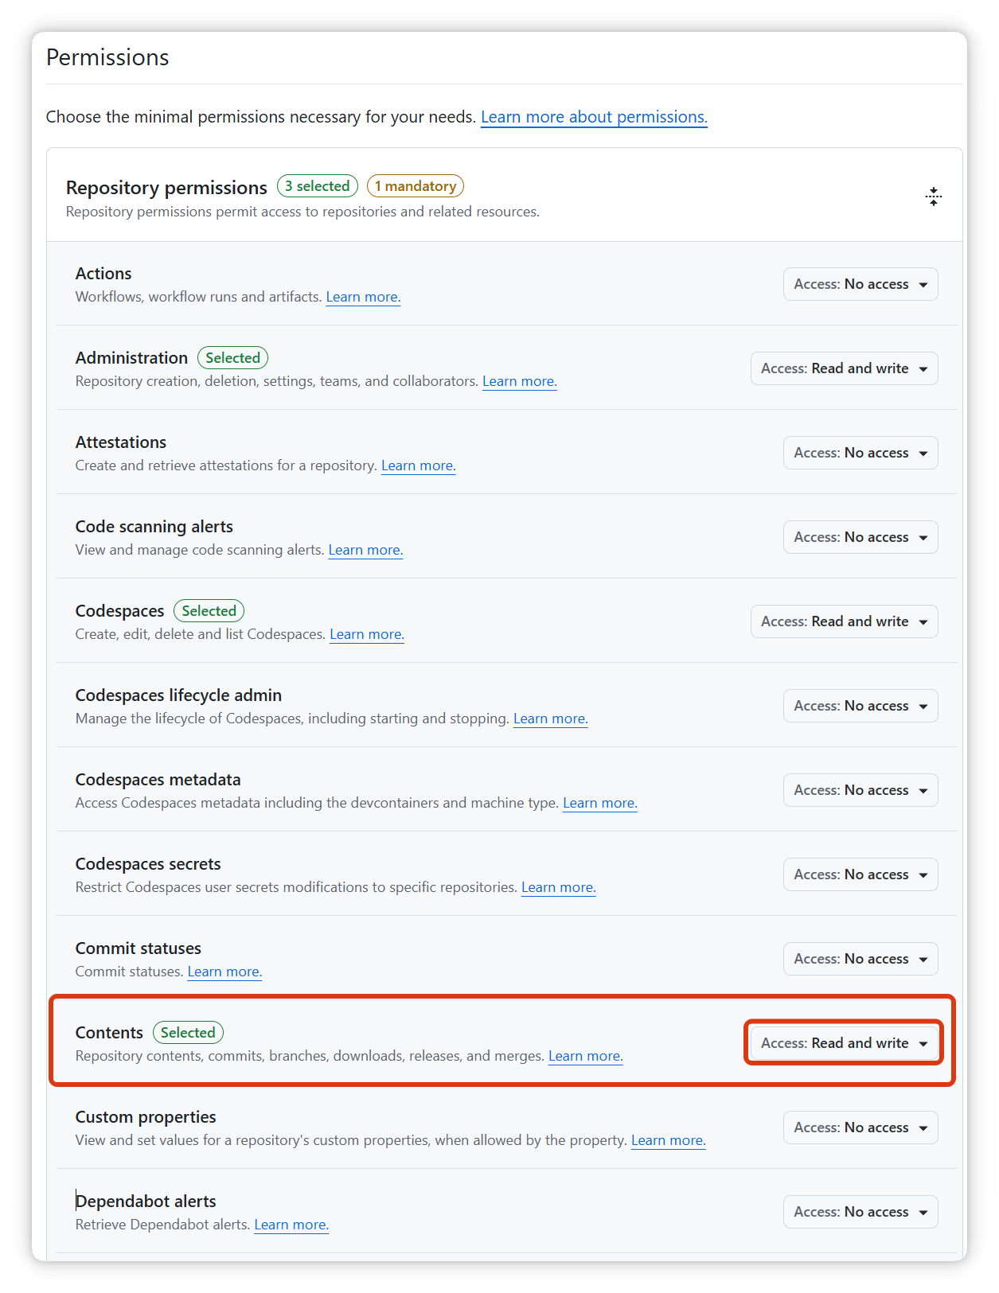Change Codespaces Read and write access
Image resolution: width=999 pixels, height=1293 pixels.
844,621
